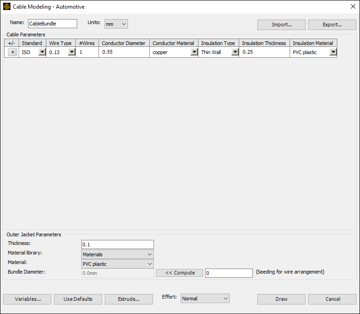
Task: Click the Import... button
Action: point(281,25)
